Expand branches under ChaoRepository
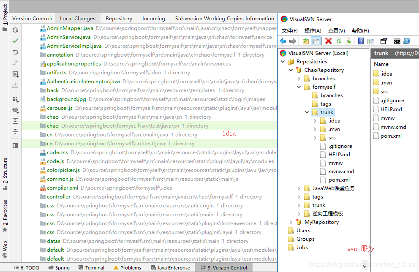Viewport: 419px width, 272px height. [x=299, y=79]
